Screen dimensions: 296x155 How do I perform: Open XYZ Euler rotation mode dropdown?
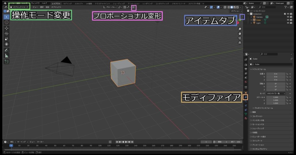point(276,93)
